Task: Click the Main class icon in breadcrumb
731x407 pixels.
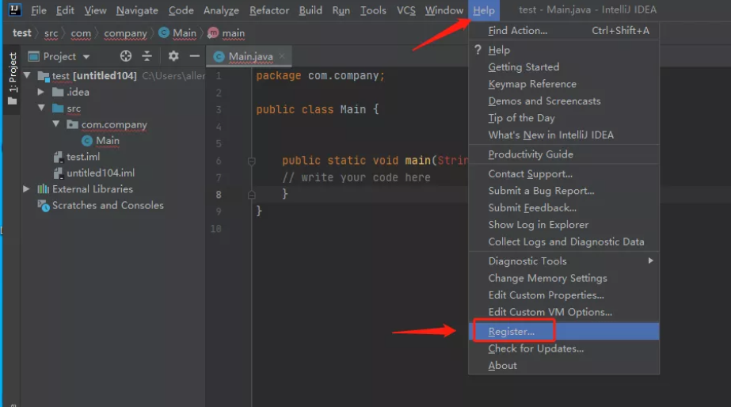Action: point(164,32)
